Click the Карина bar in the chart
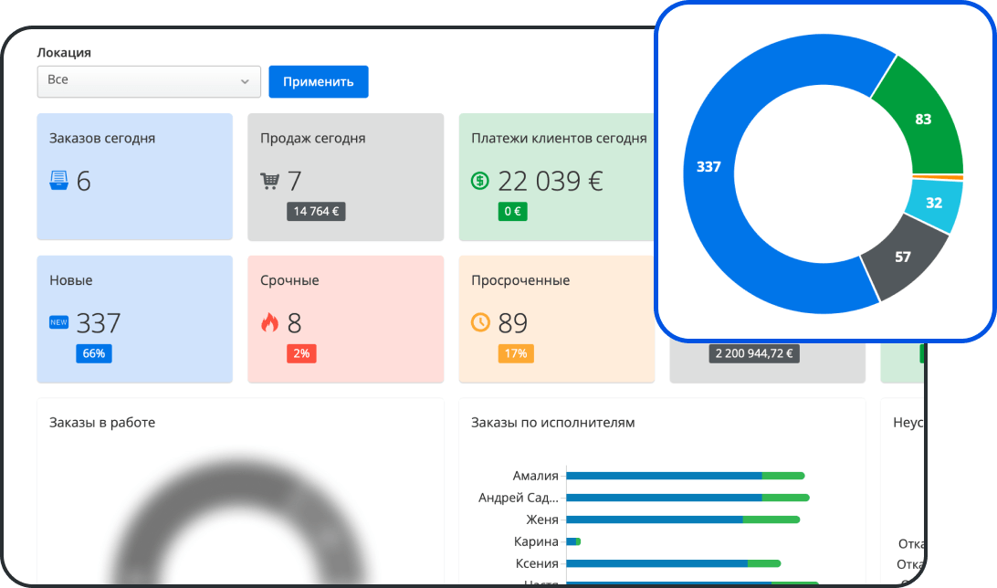Viewport: 997px width, 588px height. click(573, 541)
